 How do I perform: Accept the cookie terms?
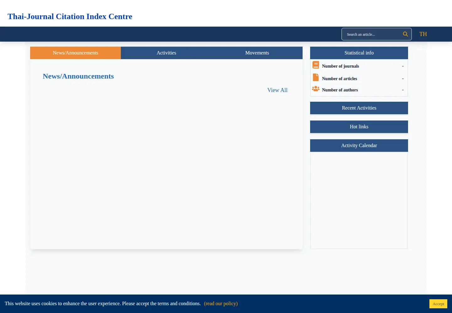(438, 304)
